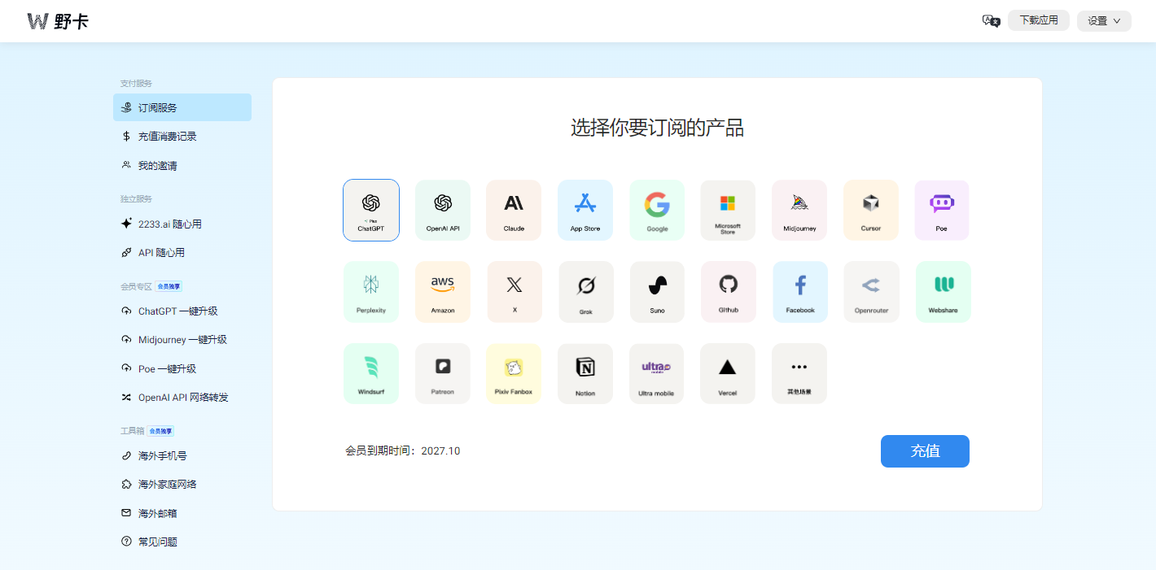Choose the Notion product tile

pos(585,372)
